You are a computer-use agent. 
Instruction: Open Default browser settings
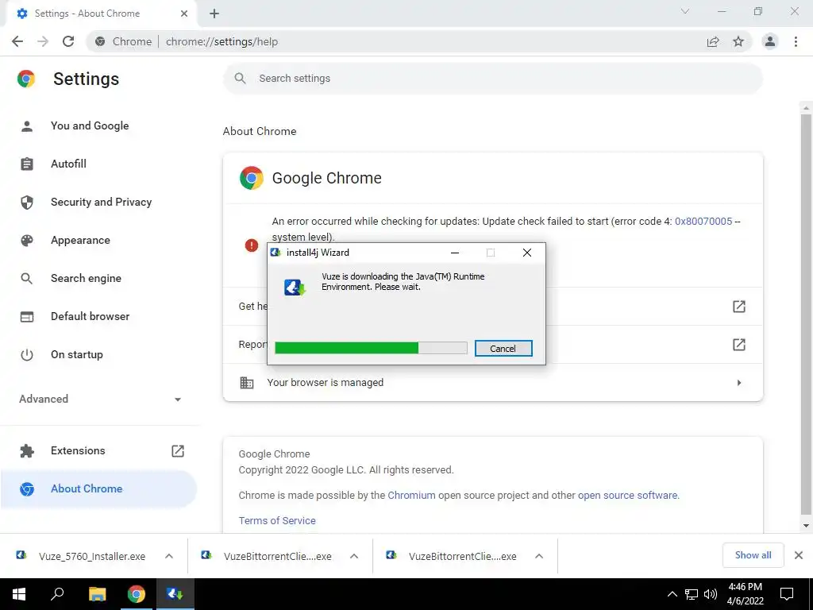click(x=91, y=316)
